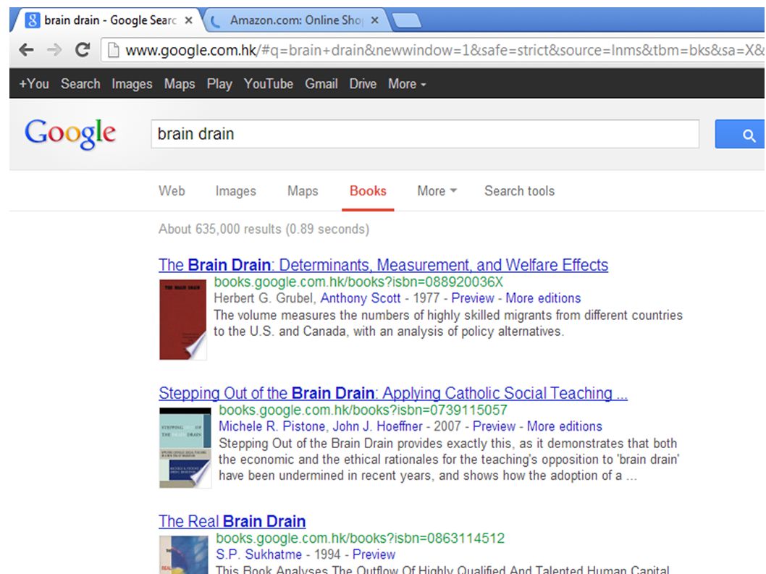
Task: Open Search in the black Google bar
Action: tap(80, 84)
